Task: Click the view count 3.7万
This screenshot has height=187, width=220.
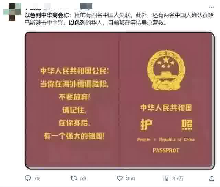Action: click(178, 178)
